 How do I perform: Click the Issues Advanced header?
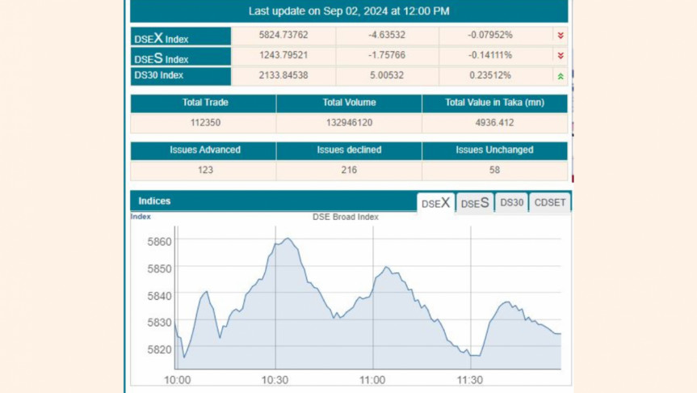pos(205,150)
